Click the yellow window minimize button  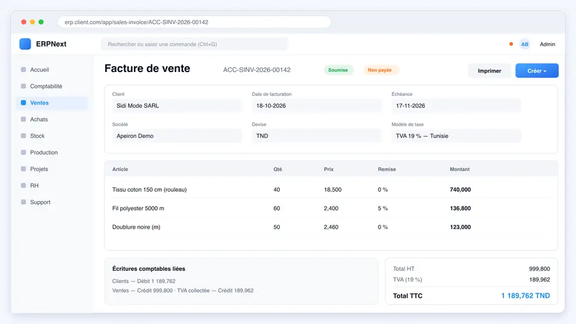pos(32,22)
